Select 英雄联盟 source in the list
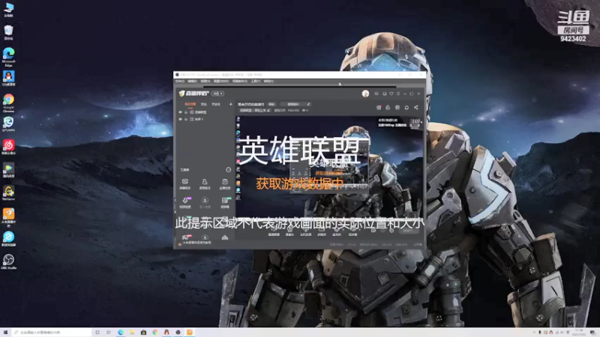The image size is (600, 337). pyautogui.click(x=200, y=112)
